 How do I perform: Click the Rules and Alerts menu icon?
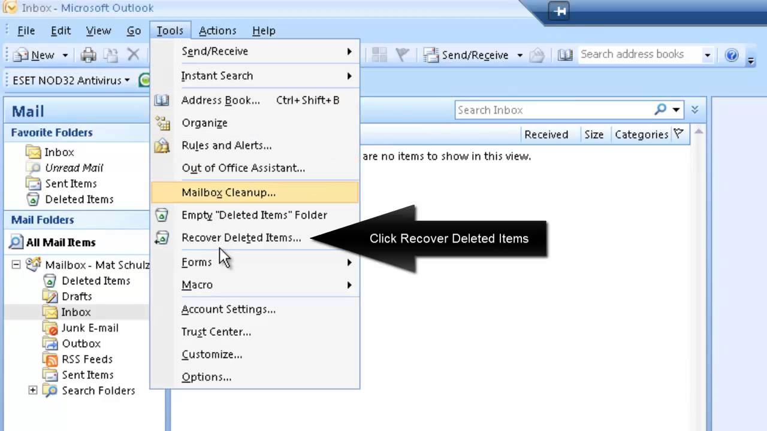coord(162,145)
